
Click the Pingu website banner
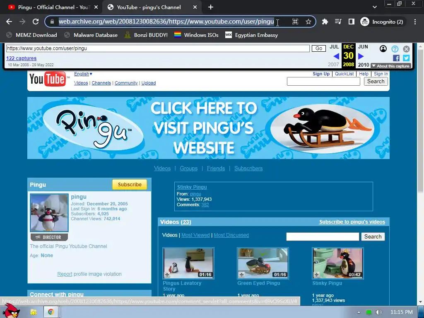point(208,128)
